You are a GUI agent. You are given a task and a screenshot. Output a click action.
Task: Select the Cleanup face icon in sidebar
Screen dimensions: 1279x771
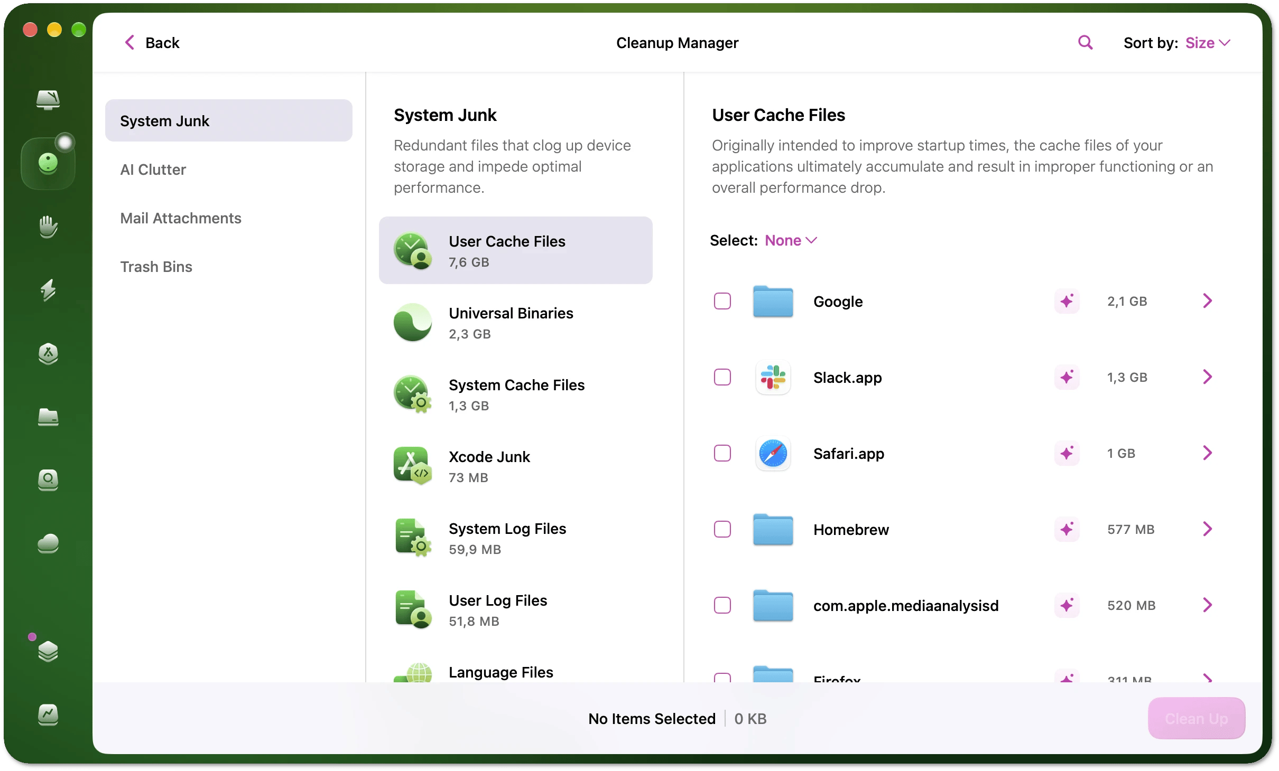[x=48, y=163]
